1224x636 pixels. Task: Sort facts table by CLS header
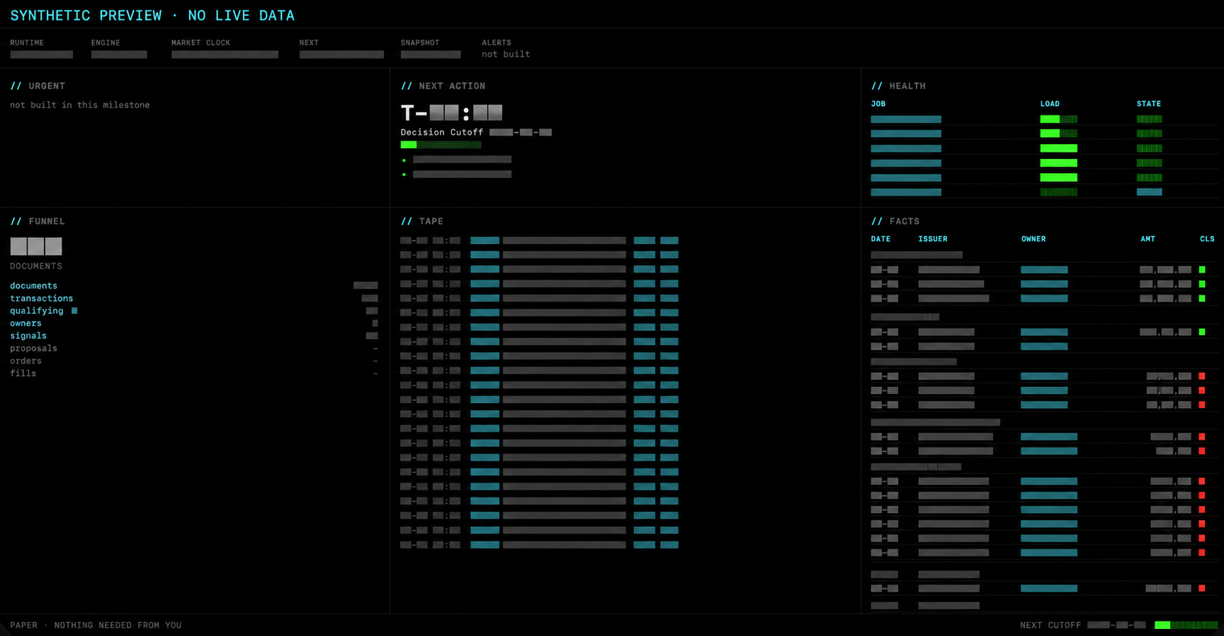click(x=1207, y=239)
